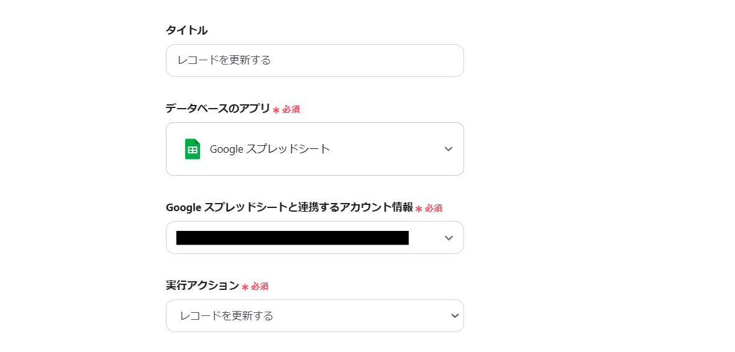Click the タイトル field label

[186, 30]
